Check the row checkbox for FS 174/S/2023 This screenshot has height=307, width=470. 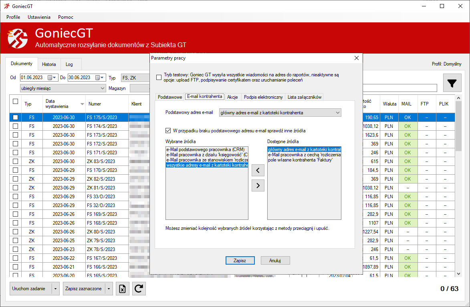pyautogui.click(x=16, y=126)
